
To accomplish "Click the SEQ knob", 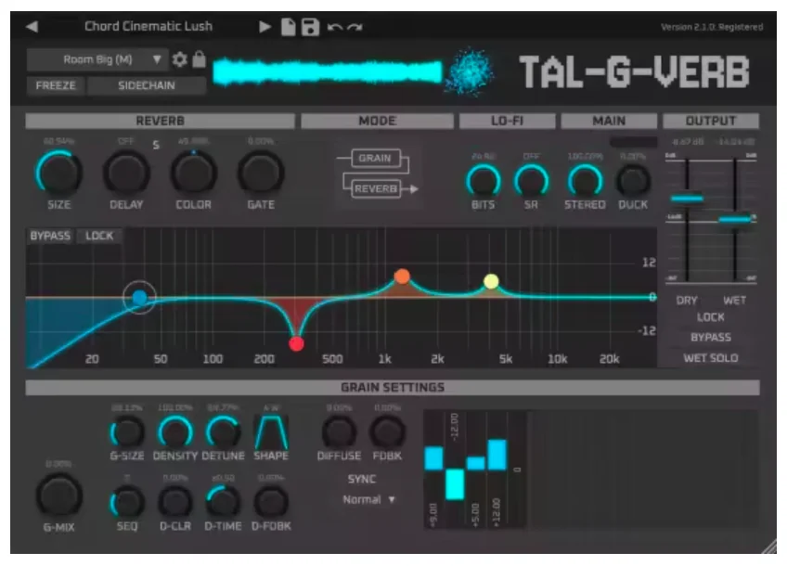I will [x=127, y=502].
